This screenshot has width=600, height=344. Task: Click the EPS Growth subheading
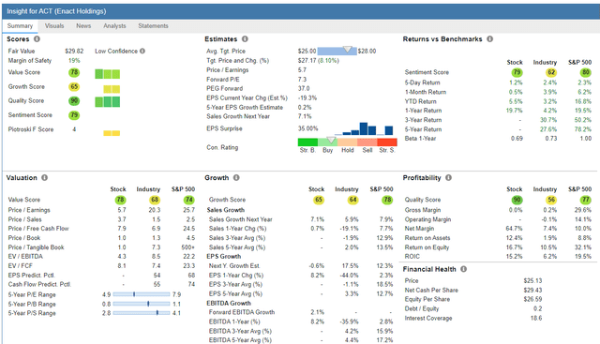[224, 257]
